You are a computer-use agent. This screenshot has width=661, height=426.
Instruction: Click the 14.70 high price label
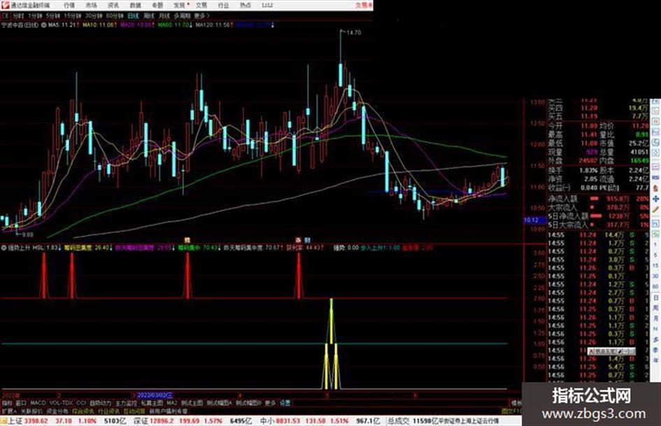[354, 32]
